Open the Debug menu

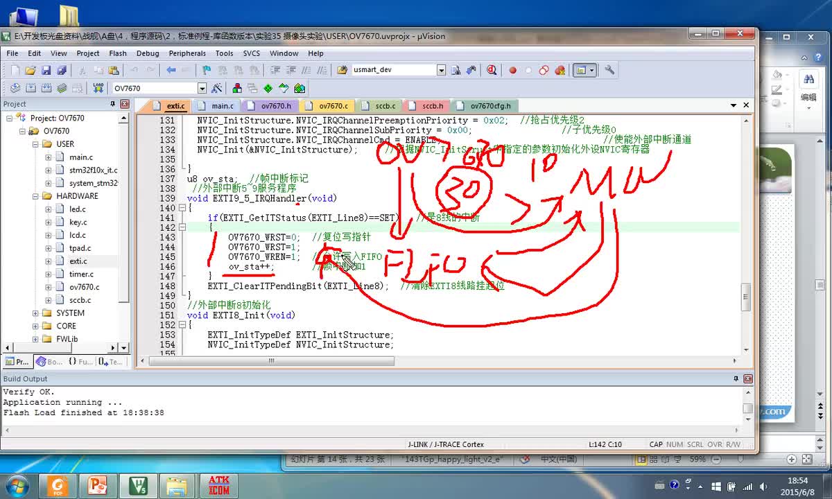(148, 53)
